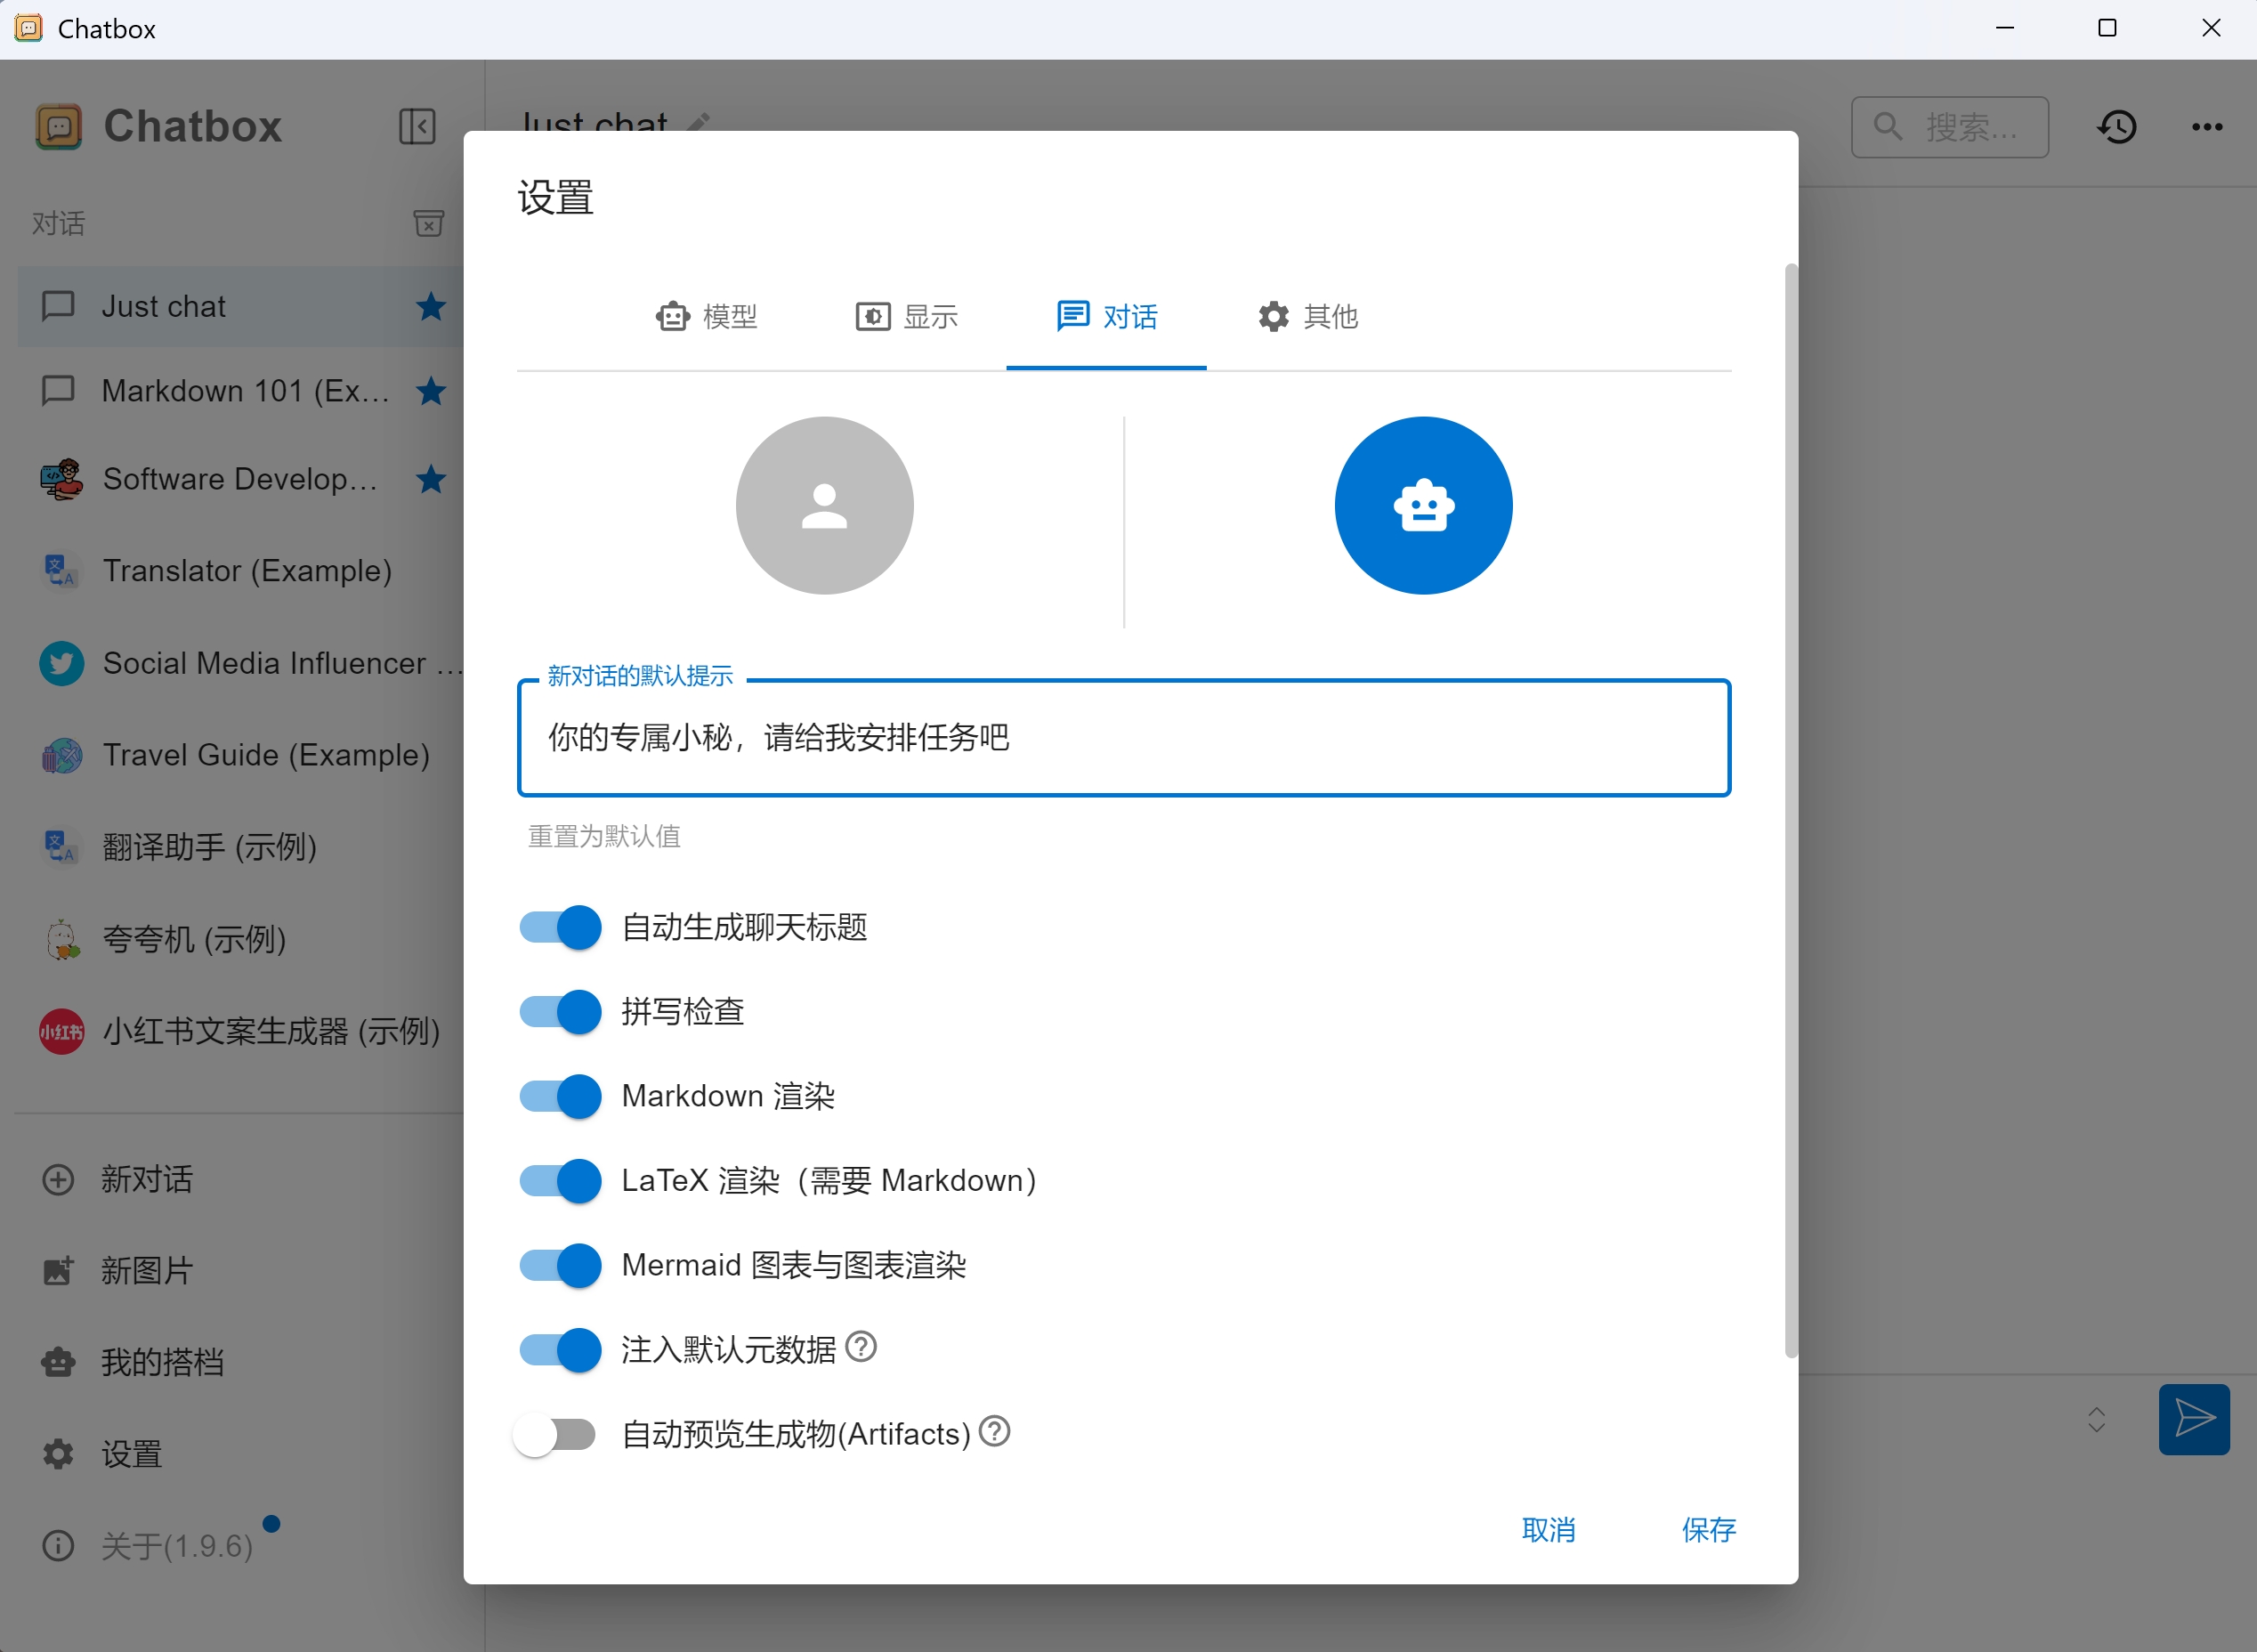Click the Software Developer avatar icon

tap(61, 479)
